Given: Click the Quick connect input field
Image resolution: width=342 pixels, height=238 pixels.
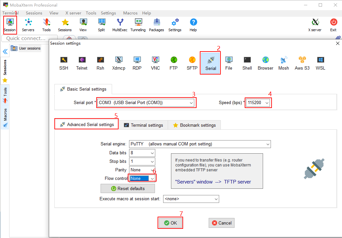Looking at the screenshot, I should pos(29,38).
